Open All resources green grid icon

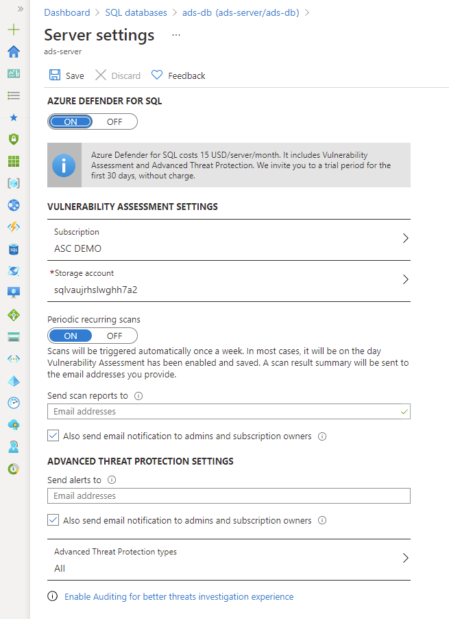[14, 161]
